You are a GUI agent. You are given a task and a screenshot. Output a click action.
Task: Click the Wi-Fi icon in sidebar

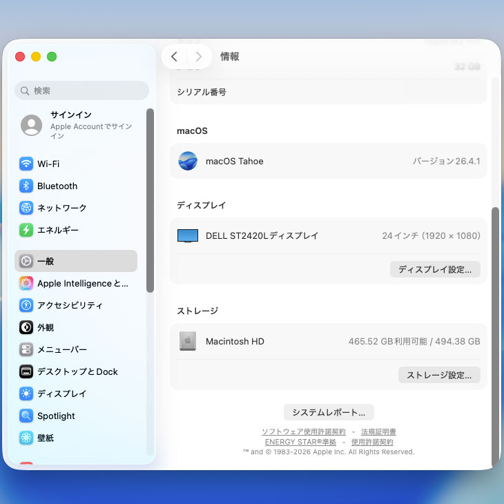(26, 164)
